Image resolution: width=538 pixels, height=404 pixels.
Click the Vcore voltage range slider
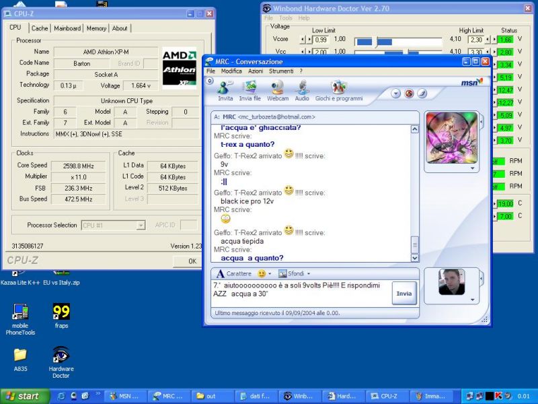click(x=398, y=42)
